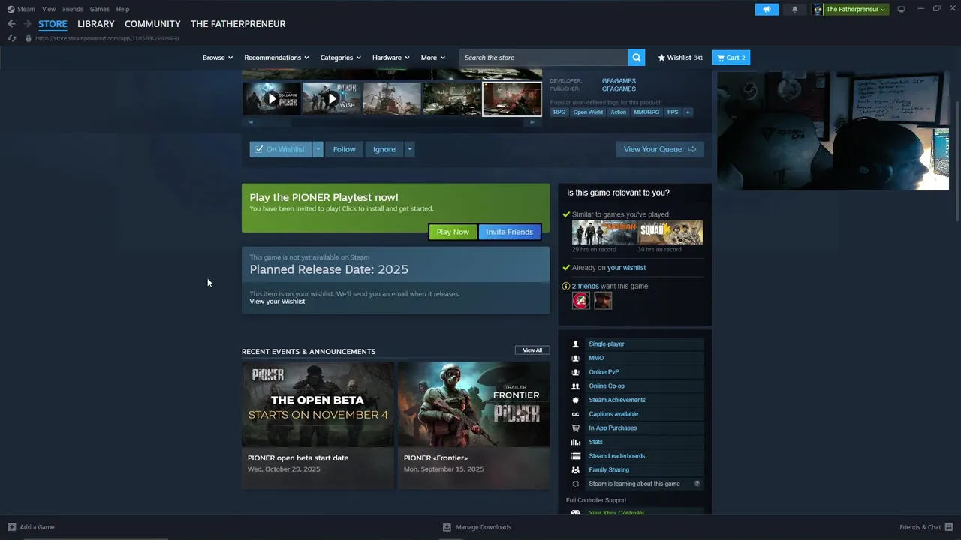Open the Help menu
961x540 pixels.
click(122, 9)
